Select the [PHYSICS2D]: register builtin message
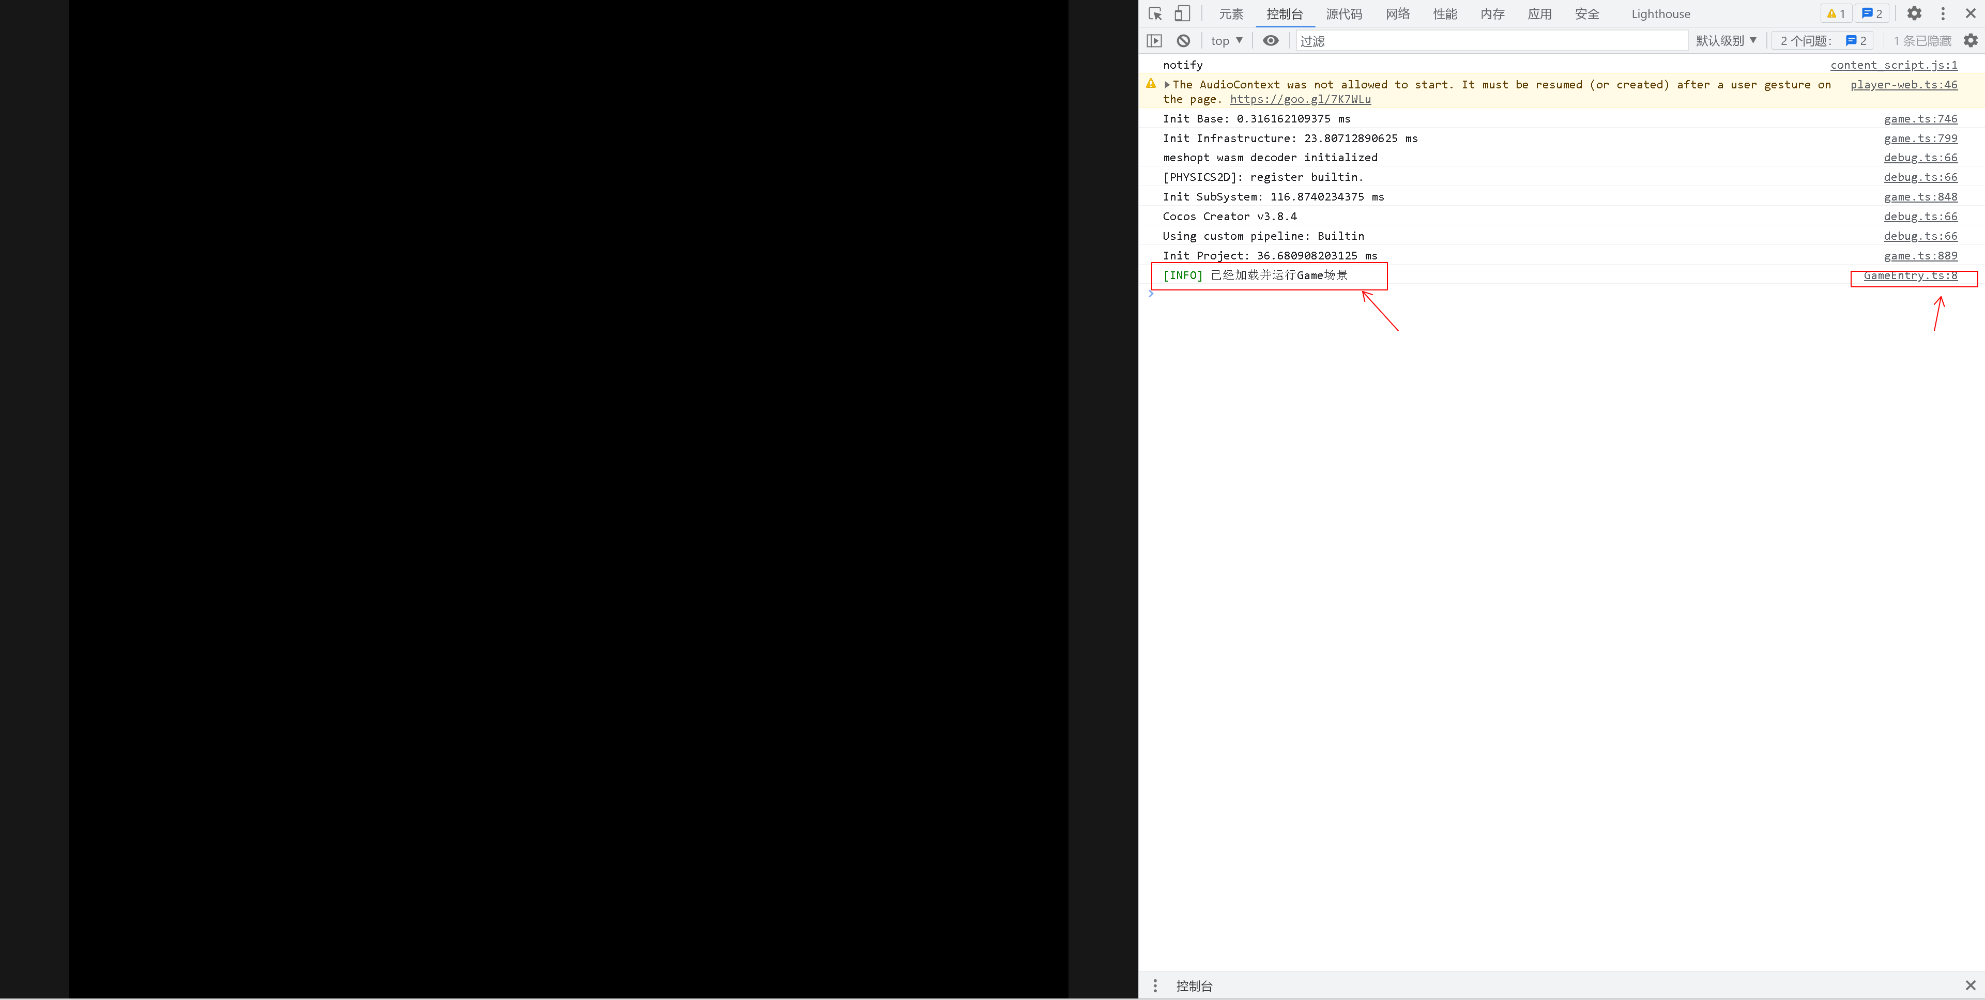Viewport: 1985px width, 1000px height. click(x=1264, y=177)
